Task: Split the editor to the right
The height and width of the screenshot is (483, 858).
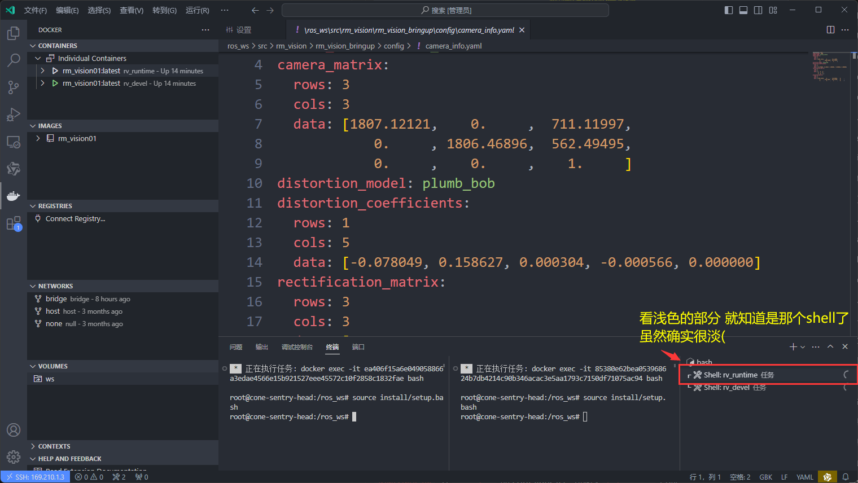Action: click(830, 30)
